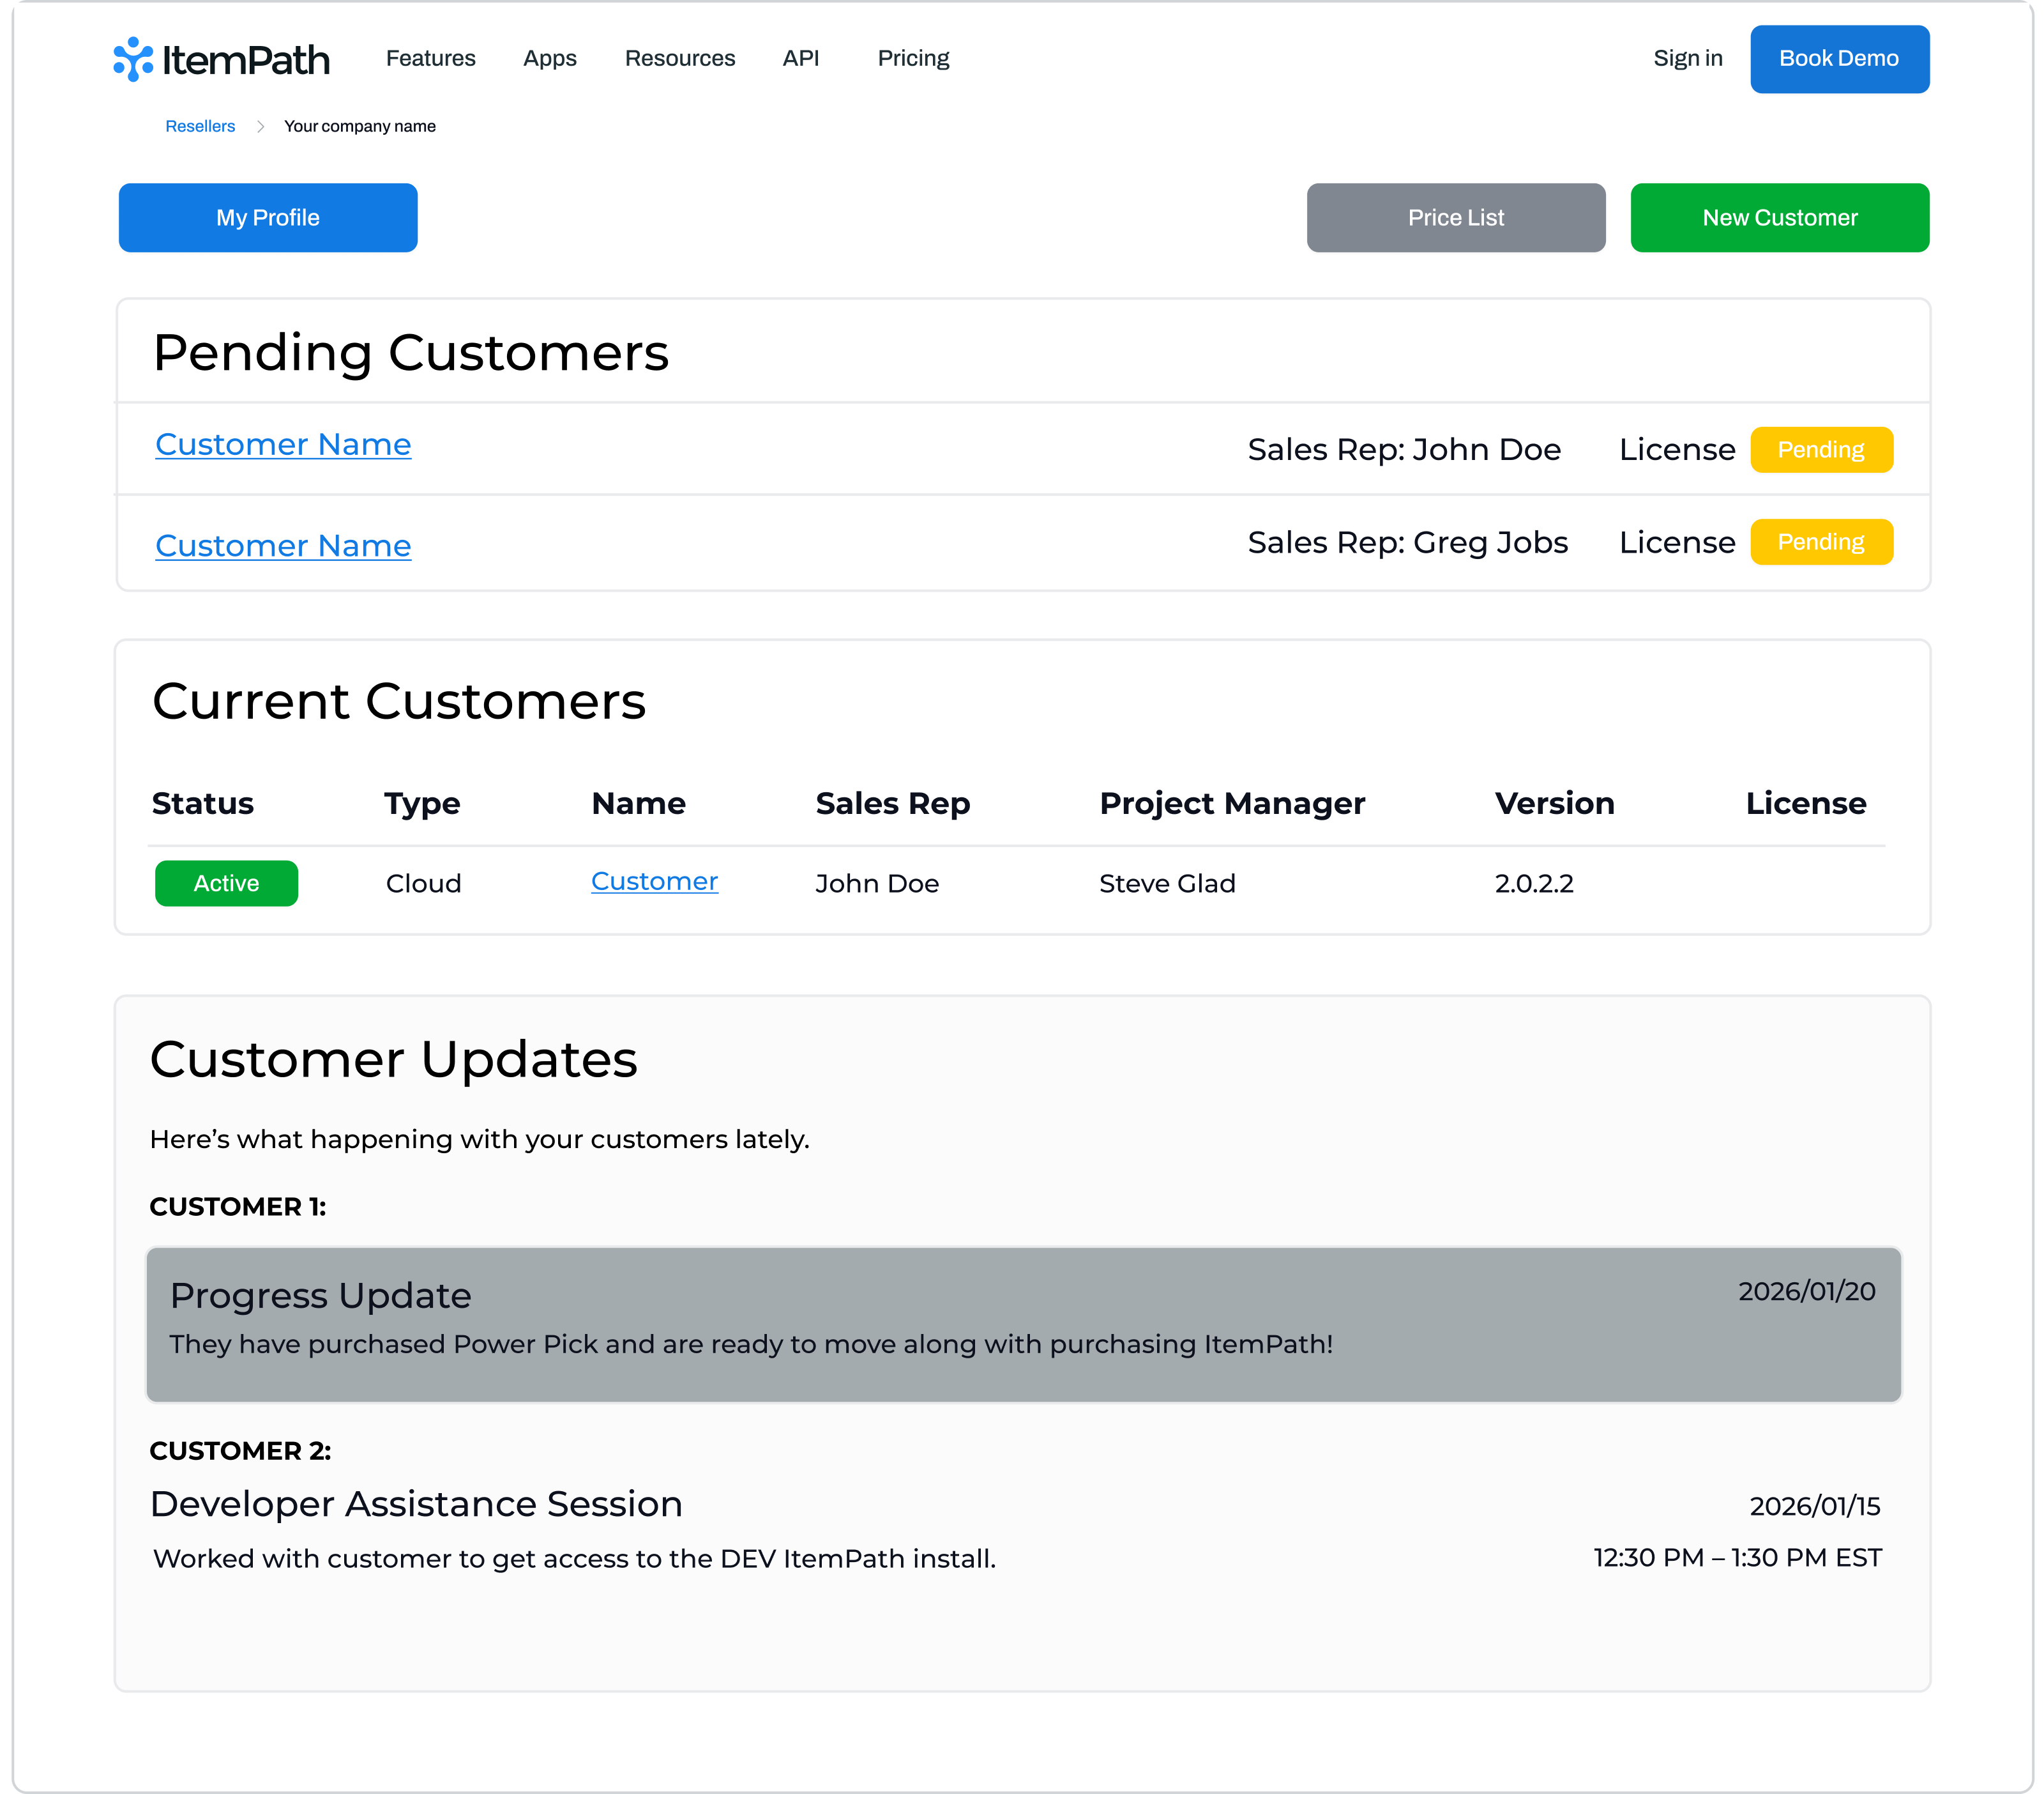2044x1794 pixels.
Task: Click the Pending badge for Greg Jobs
Action: coord(1820,541)
